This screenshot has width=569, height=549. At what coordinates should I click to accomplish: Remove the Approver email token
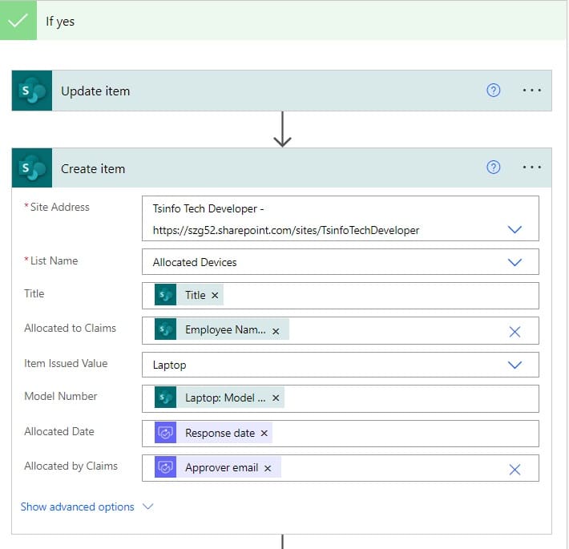pos(268,468)
